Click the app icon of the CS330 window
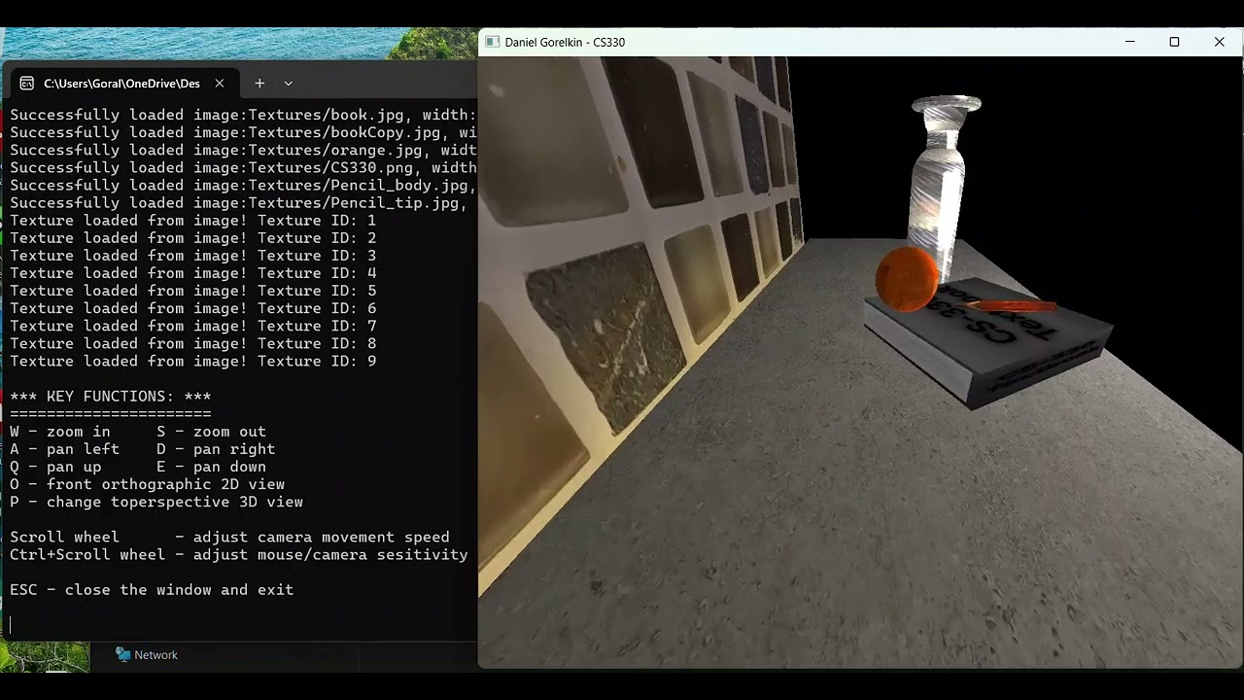 coord(493,42)
